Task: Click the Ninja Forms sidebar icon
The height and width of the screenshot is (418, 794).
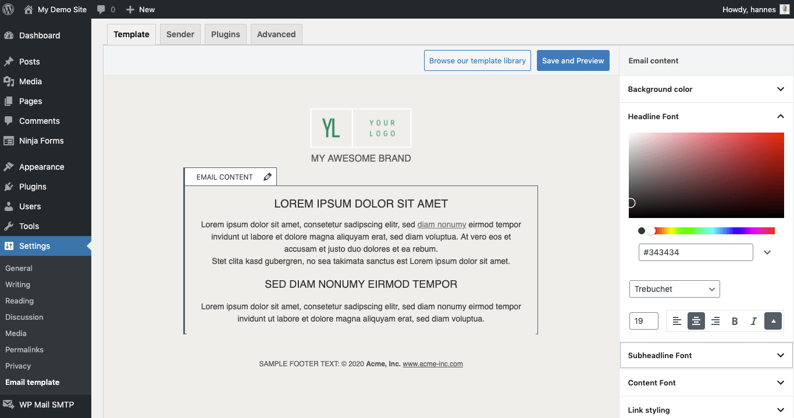Action: point(9,141)
